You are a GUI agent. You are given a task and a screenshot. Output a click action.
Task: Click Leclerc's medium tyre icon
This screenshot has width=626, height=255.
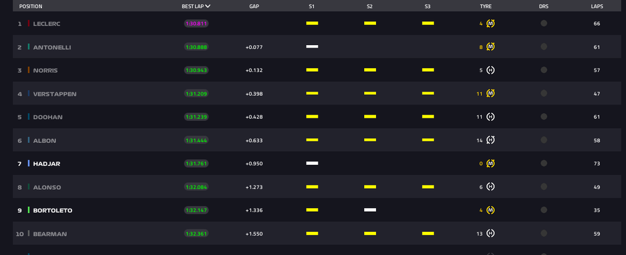pyautogui.click(x=491, y=24)
